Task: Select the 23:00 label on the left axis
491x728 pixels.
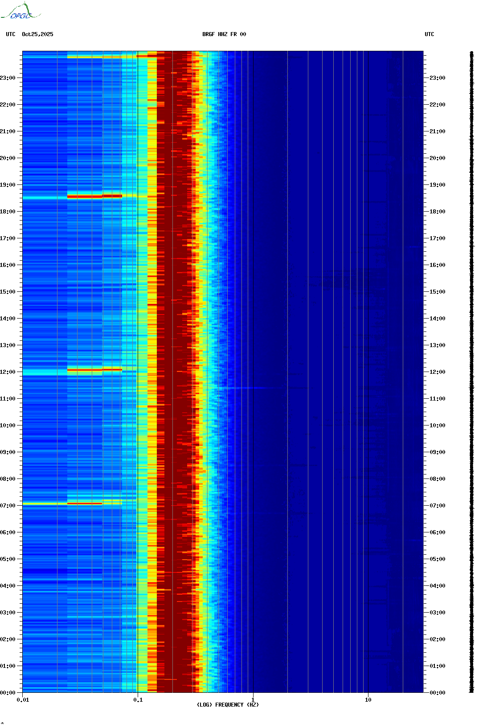Action: click(x=8, y=78)
